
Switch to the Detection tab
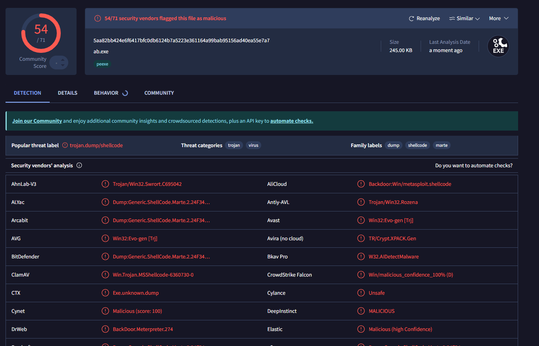28,93
